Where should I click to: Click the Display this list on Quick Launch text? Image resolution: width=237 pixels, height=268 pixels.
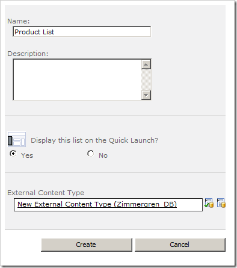click(94, 140)
